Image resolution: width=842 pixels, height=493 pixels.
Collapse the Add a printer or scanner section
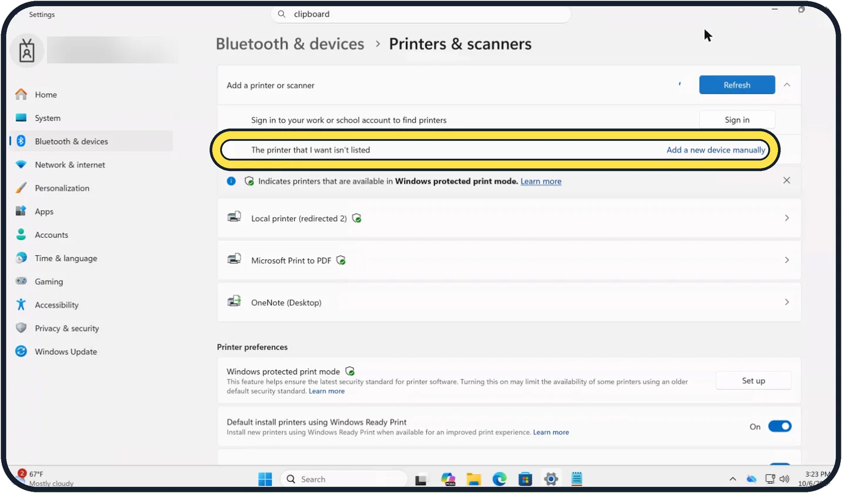point(787,85)
